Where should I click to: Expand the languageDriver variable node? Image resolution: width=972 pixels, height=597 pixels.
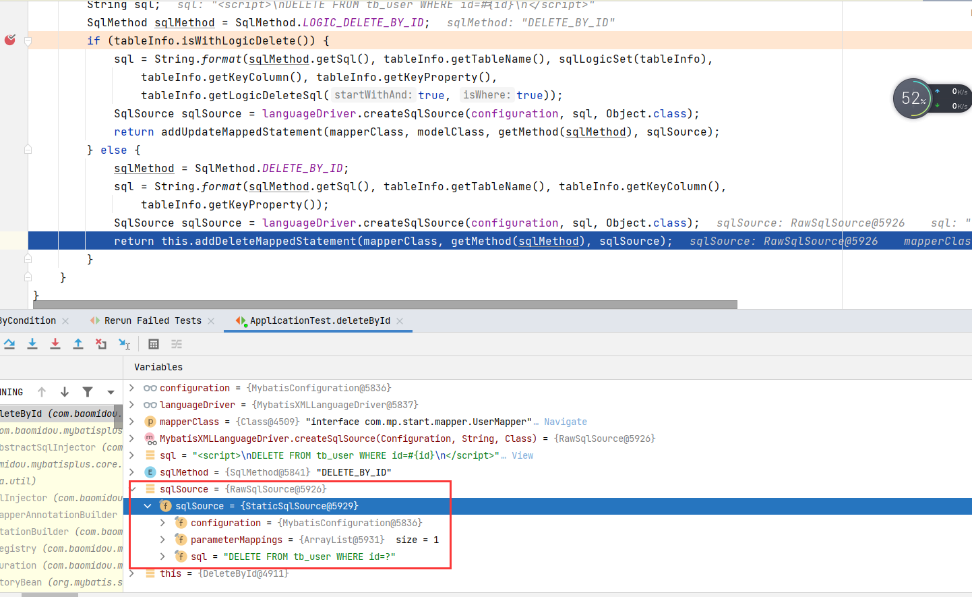[x=131, y=405]
